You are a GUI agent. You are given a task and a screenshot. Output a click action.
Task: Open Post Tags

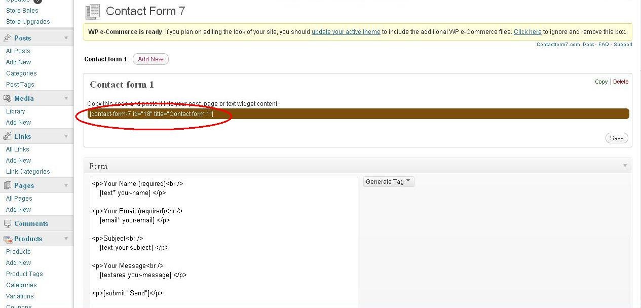pyautogui.click(x=20, y=85)
